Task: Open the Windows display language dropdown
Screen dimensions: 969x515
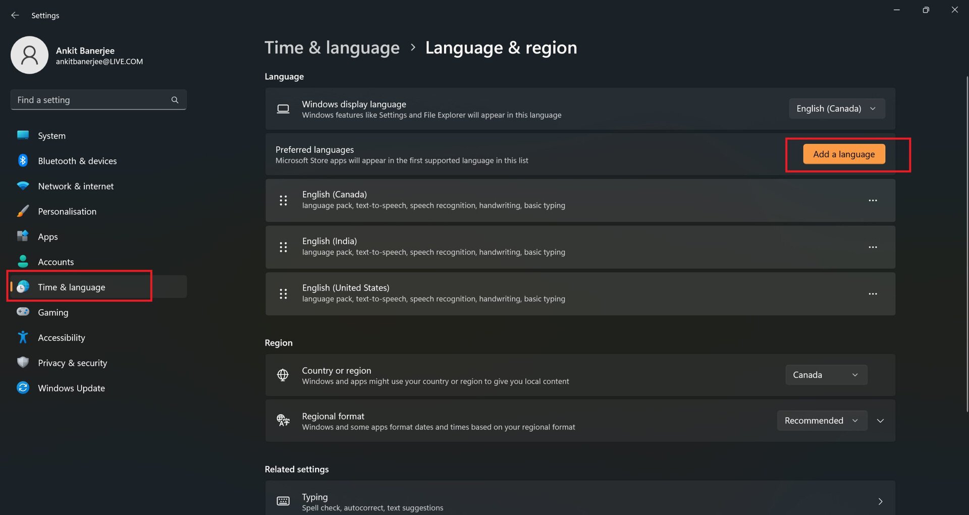Action: pyautogui.click(x=837, y=108)
